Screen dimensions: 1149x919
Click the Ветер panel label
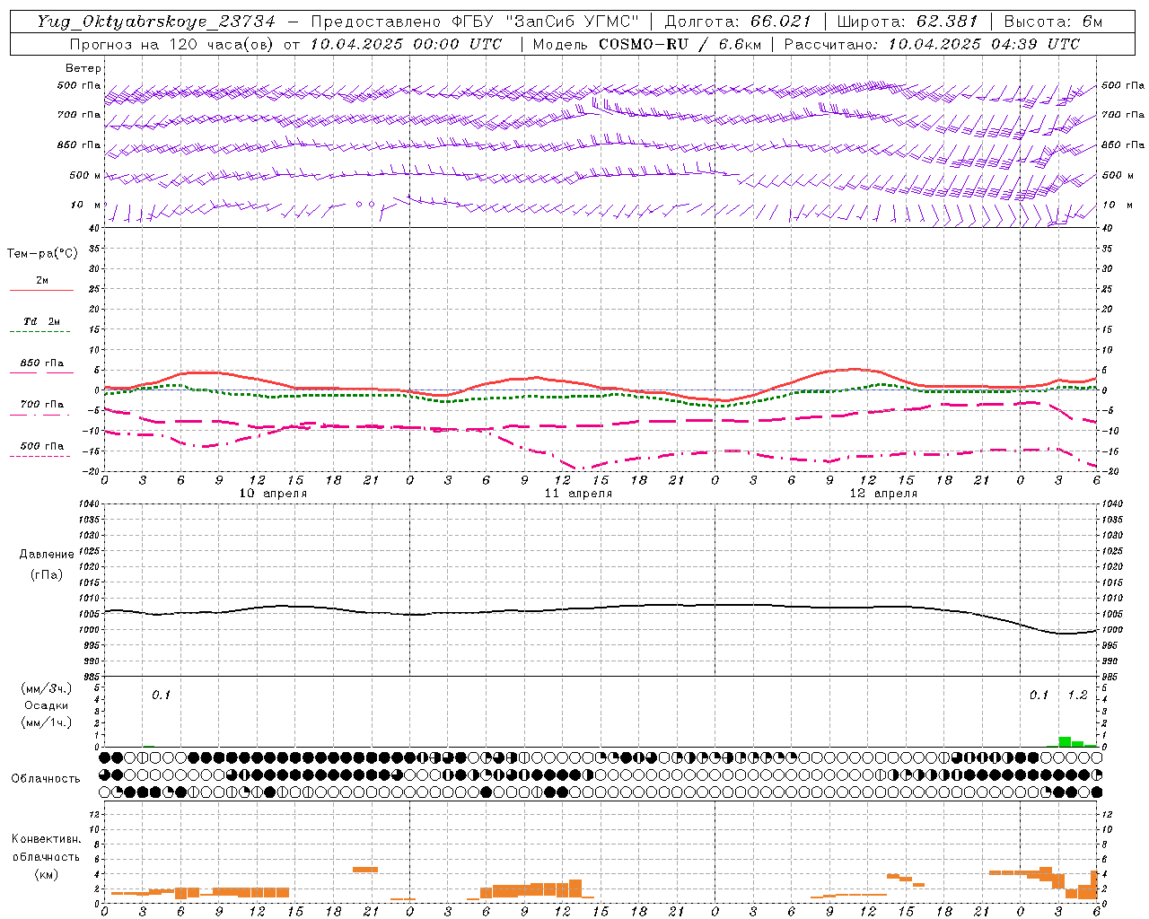pyautogui.click(x=83, y=68)
